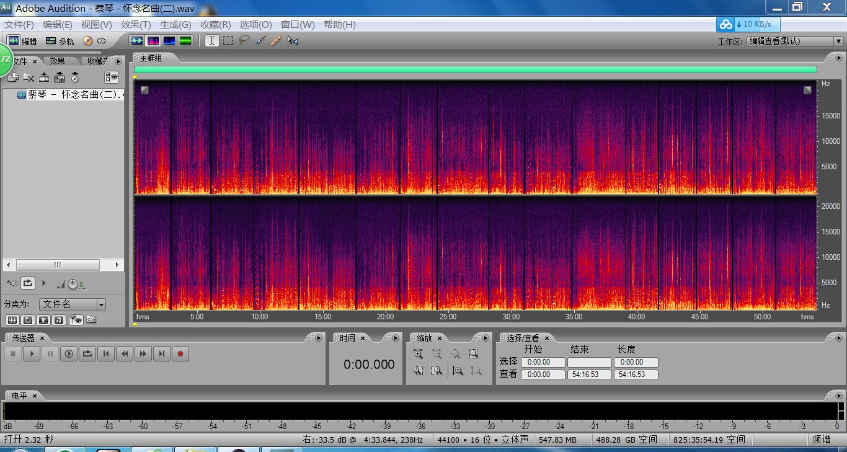Click the green timeline navigation bar
Viewport: 847px width, 452px height.
click(475, 69)
